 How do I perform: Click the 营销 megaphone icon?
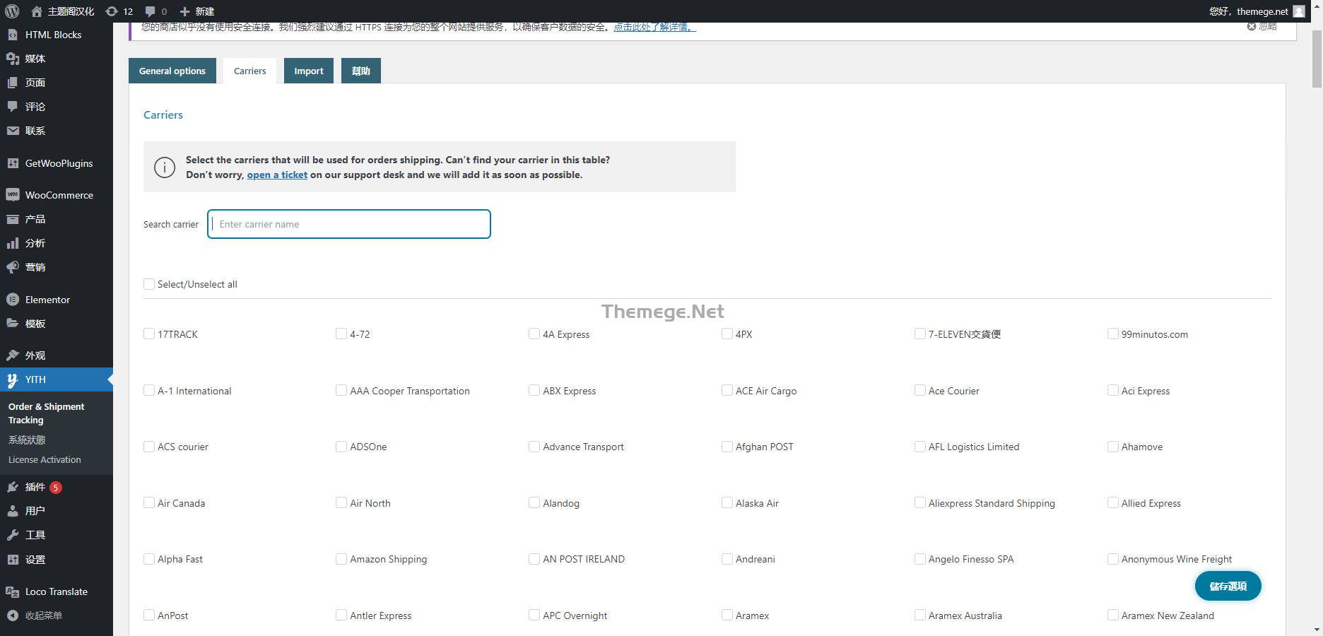point(12,267)
